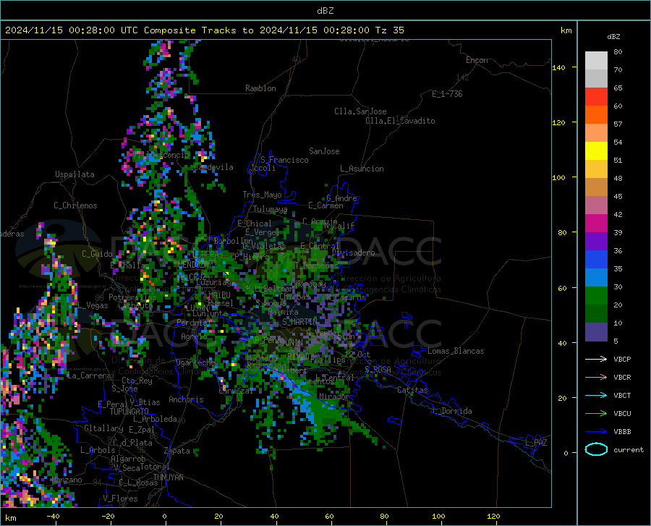Click the L_Dormida place label

pyautogui.click(x=451, y=411)
